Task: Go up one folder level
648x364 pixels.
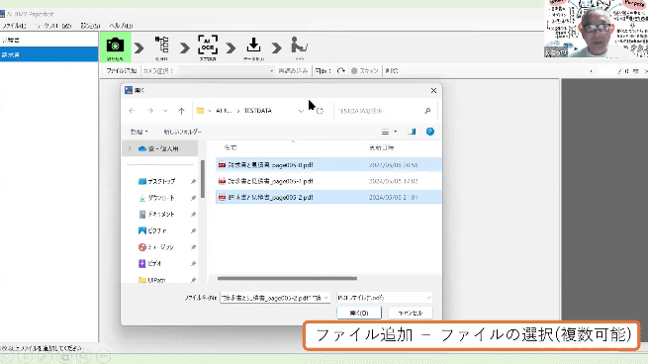Action: click(x=181, y=111)
